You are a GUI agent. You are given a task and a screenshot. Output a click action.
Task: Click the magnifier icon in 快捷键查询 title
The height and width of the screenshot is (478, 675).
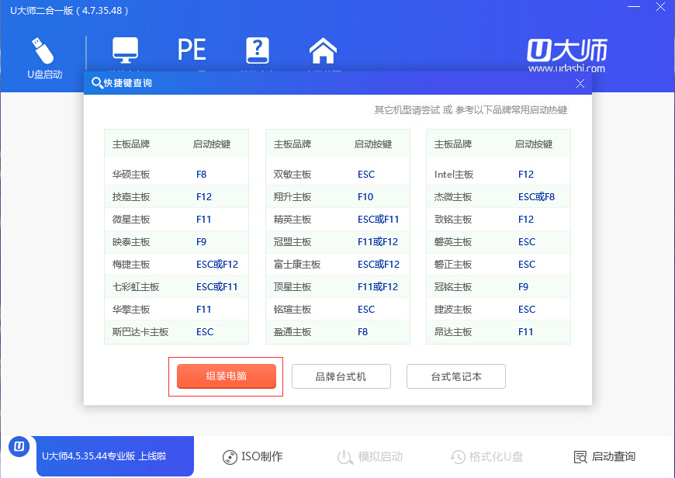[x=97, y=83]
